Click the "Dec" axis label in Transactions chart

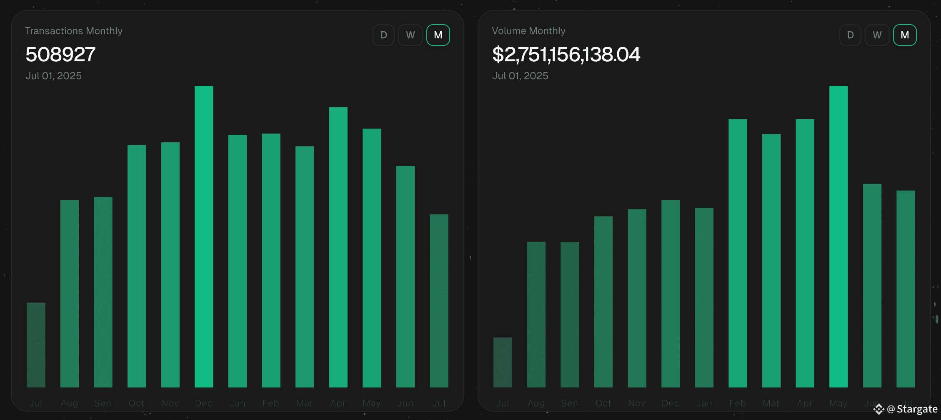(204, 403)
